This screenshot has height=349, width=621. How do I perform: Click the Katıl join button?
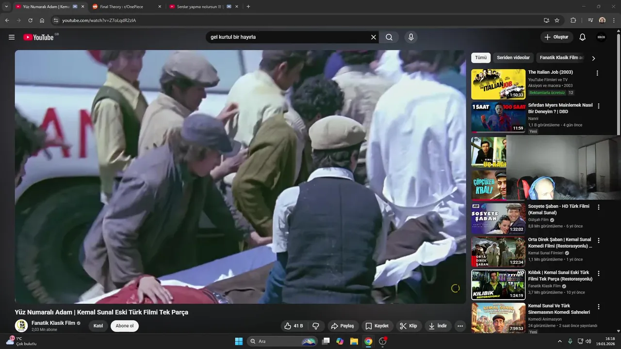(x=98, y=326)
